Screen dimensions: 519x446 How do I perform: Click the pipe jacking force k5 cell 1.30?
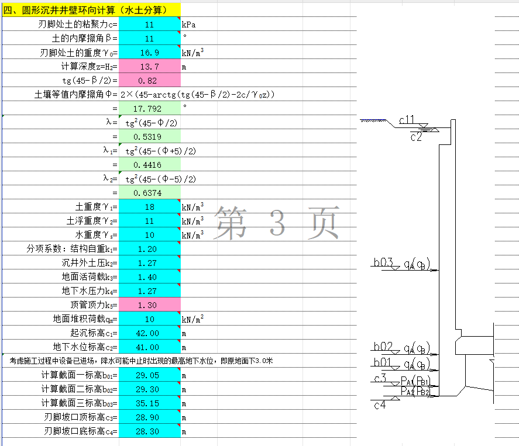(150, 305)
